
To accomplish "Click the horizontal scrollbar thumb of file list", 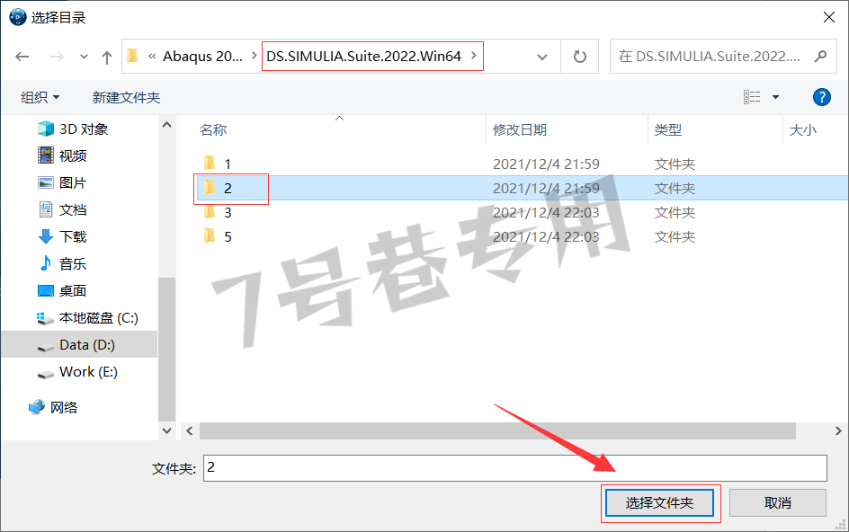I will [x=497, y=430].
